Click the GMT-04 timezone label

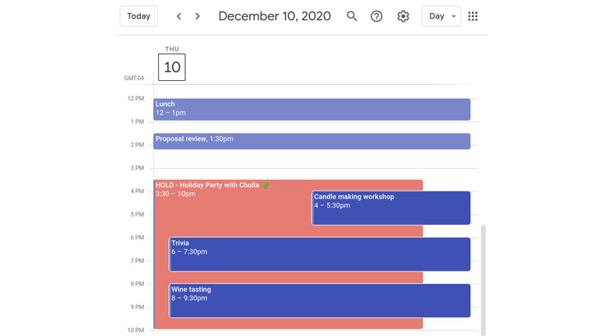click(134, 79)
